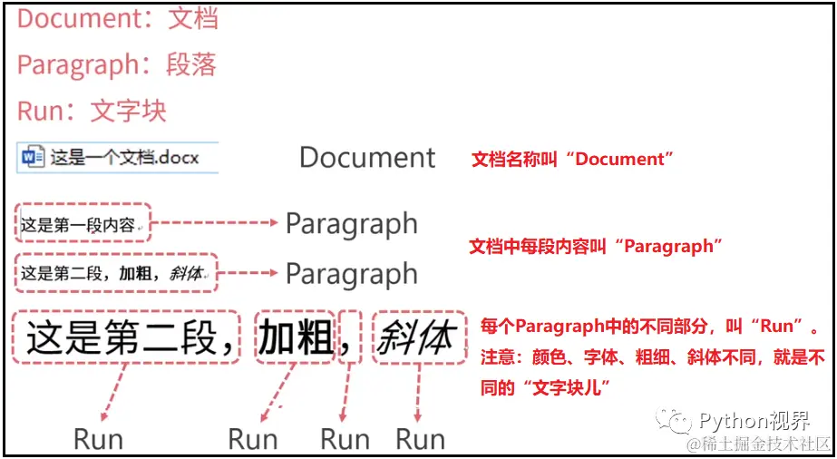Click the text '这是第一段内容'

(79, 225)
